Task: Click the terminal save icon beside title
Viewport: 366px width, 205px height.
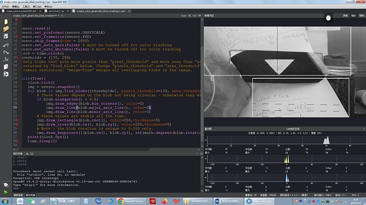Action: point(32,154)
